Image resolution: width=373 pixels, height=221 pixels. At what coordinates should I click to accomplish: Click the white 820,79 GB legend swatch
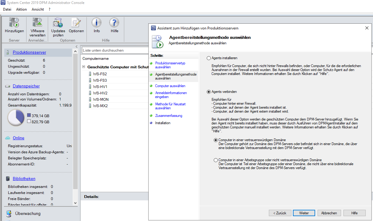[x=29, y=121]
